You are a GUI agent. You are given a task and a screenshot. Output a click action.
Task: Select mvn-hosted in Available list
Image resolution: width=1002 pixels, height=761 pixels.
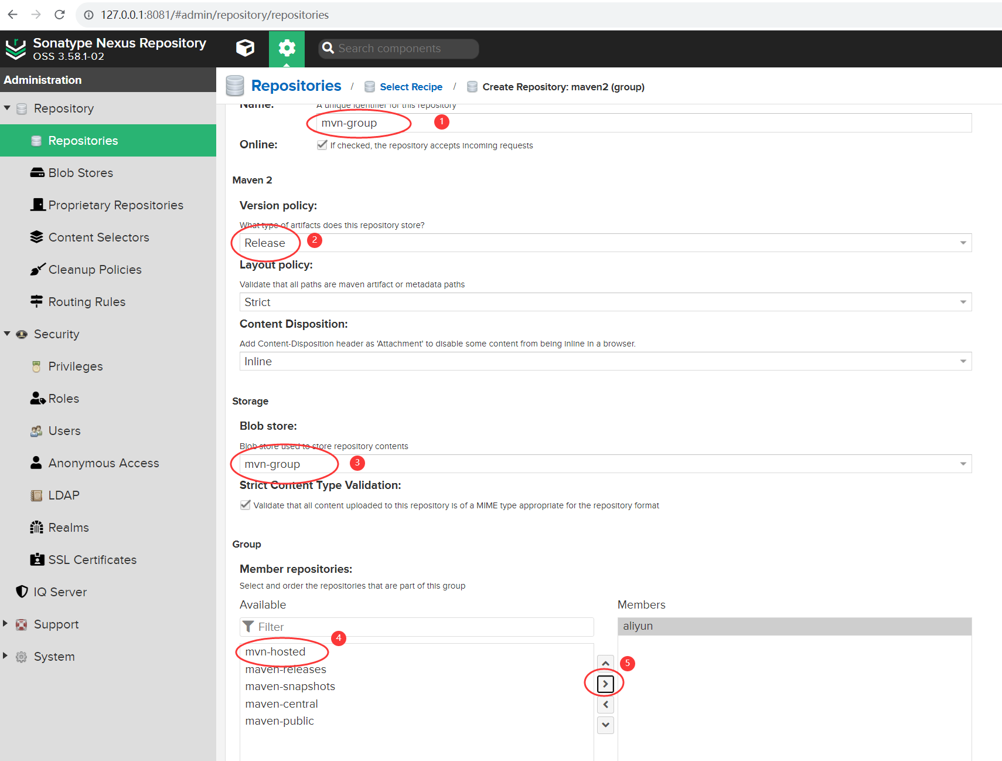point(275,651)
